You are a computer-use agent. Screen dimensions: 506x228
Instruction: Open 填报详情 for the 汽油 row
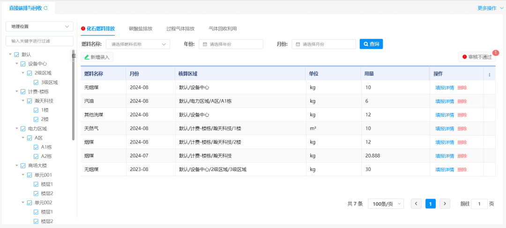coord(444,101)
